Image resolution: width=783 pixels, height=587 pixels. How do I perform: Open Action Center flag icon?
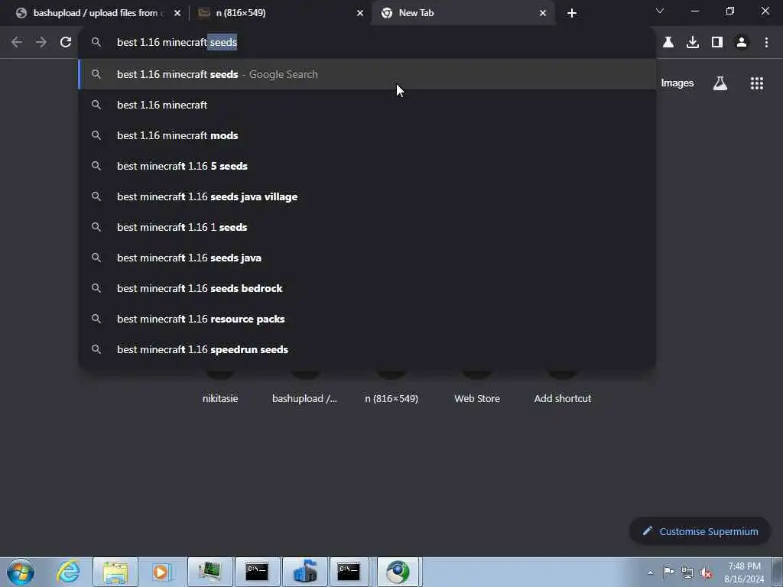(668, 572)
